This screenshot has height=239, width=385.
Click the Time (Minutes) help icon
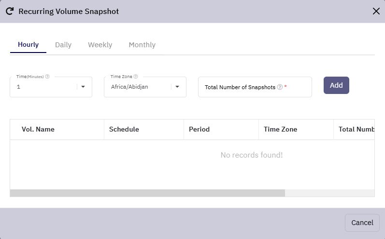[47, 77]
